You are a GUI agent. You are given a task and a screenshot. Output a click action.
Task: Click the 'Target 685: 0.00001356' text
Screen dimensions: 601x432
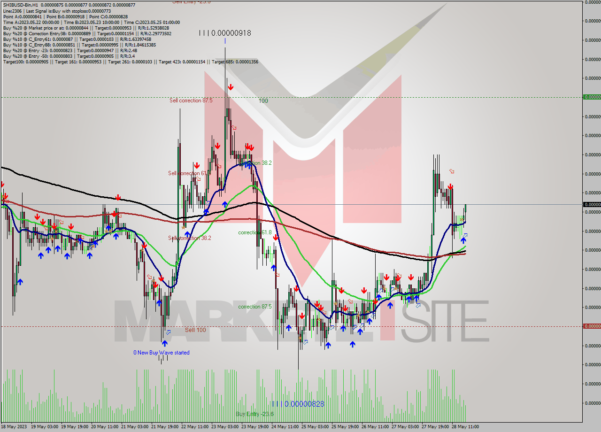tap(235, 61)
